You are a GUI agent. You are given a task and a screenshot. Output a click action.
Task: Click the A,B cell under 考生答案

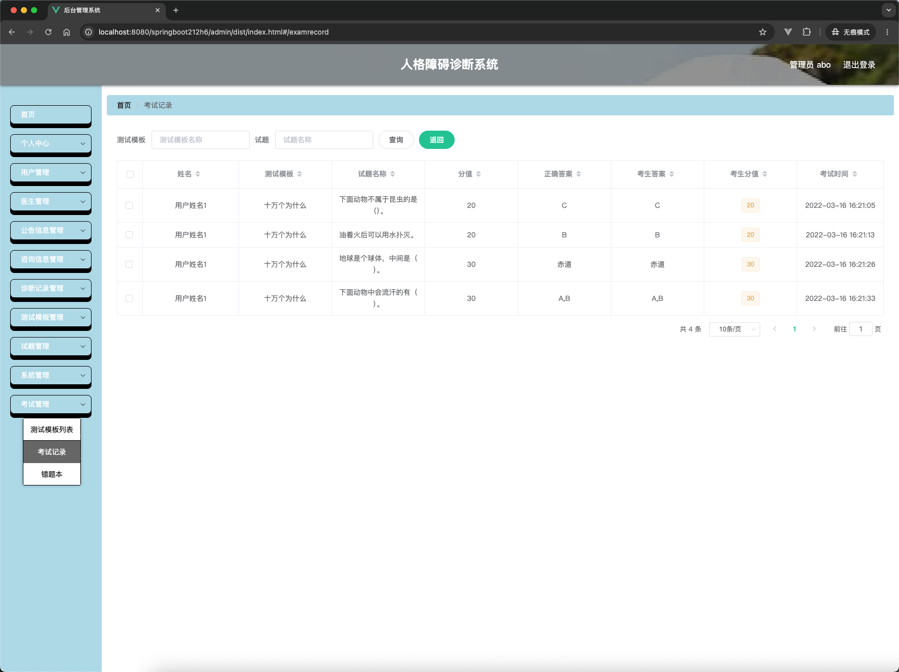point(657,298)
